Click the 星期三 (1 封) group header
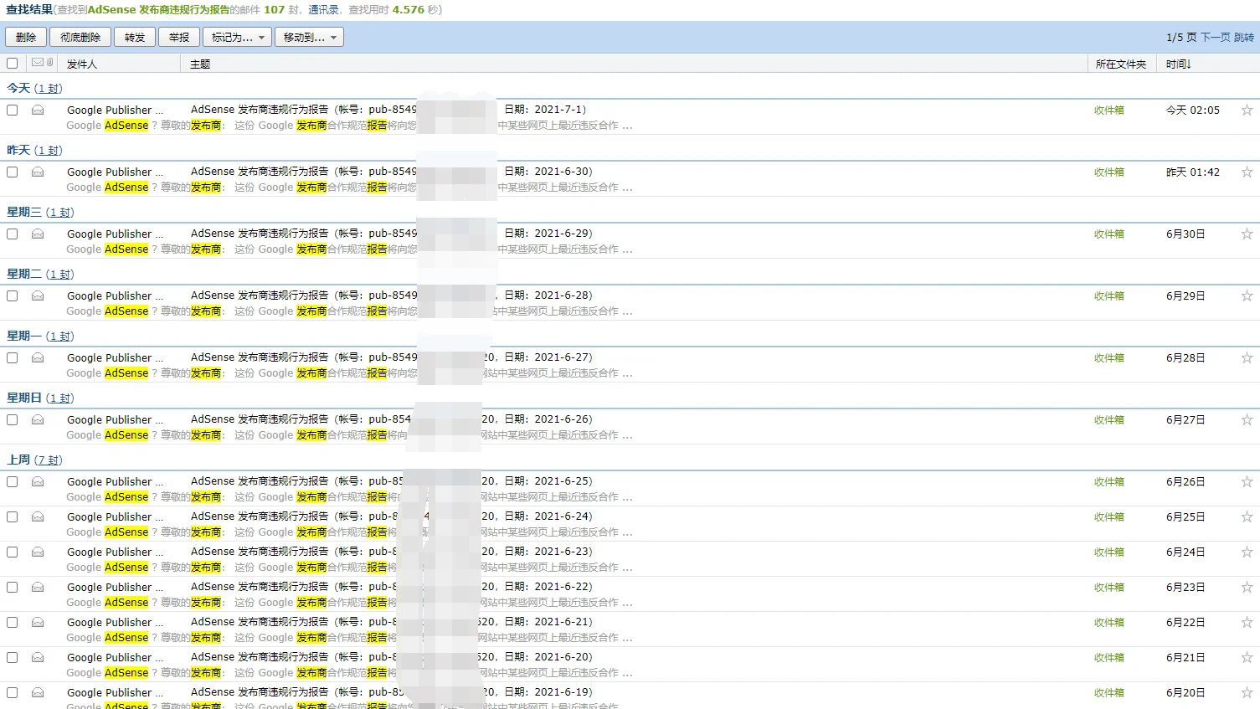Screen dimensions: 1260x709 tap(40, 212)
